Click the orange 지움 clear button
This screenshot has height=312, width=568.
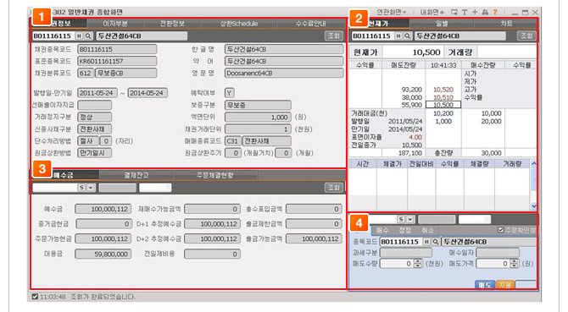pos(505,285)
